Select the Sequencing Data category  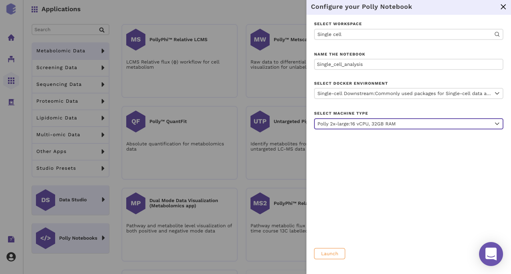[x=70, y=84]
